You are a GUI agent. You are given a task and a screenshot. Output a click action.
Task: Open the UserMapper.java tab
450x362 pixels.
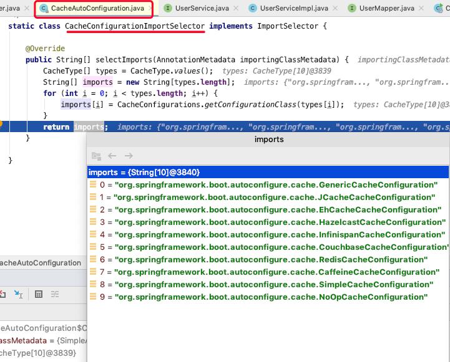pos(388,8)
